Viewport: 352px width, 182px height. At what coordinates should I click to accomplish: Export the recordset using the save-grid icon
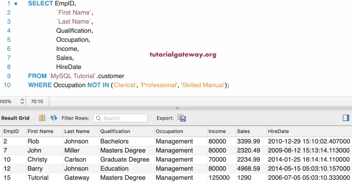tap(182, 118)
